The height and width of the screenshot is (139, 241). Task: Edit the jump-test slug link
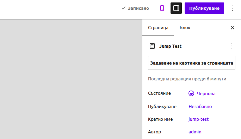click(x=198, y=119)
